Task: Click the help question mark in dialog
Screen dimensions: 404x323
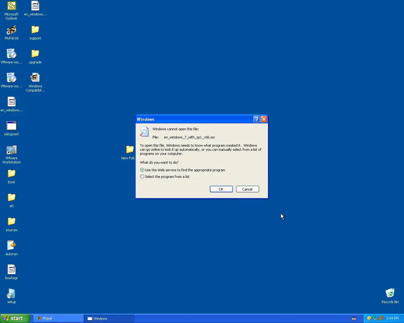Action: tap(257, 119)
